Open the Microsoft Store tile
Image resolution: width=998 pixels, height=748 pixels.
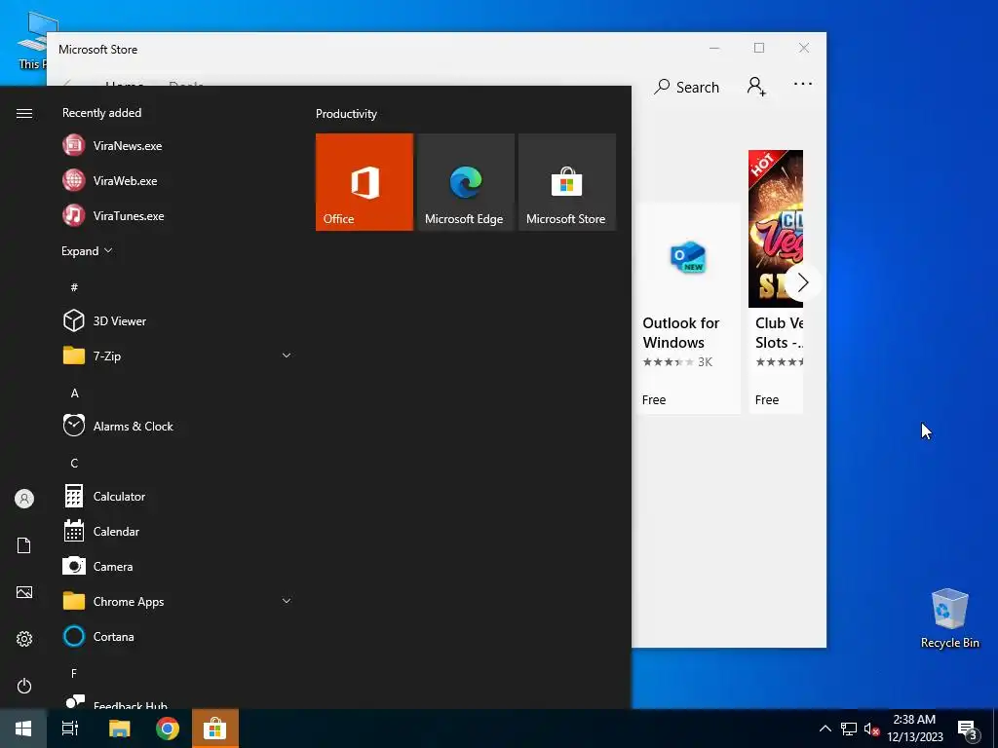567,182
